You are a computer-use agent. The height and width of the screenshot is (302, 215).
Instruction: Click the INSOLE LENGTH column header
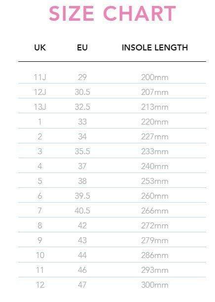pyautogui.click(x=155, y=47)
